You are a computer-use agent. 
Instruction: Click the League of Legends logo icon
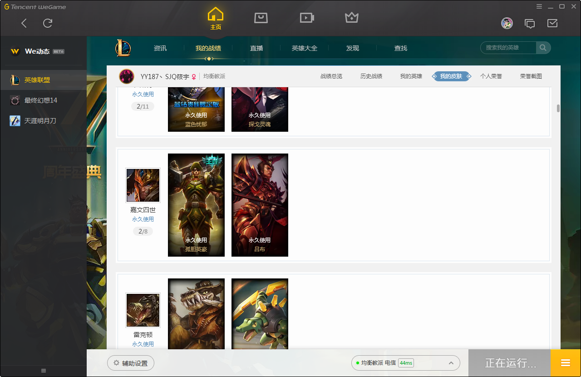point(123,48)
